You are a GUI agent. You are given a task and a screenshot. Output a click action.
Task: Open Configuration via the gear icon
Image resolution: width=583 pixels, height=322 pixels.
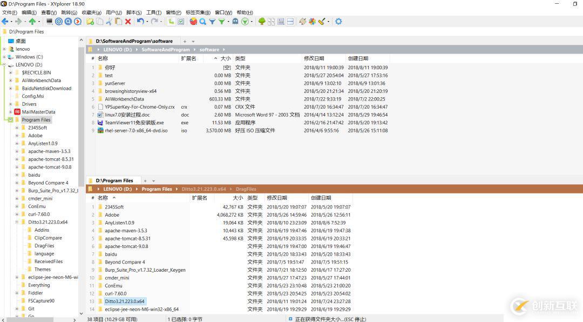point(338,22)
